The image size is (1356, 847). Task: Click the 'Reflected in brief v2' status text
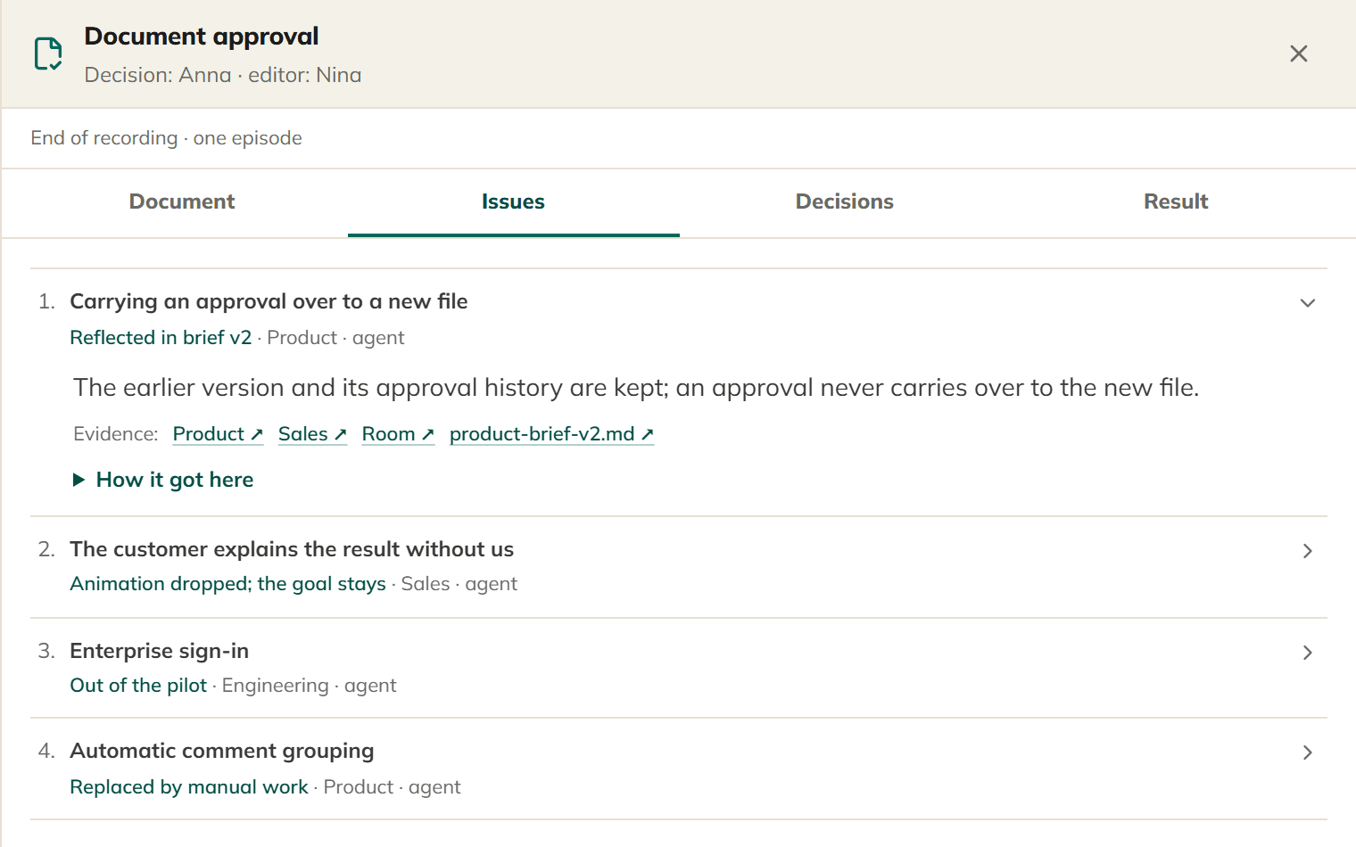(161, 338)
